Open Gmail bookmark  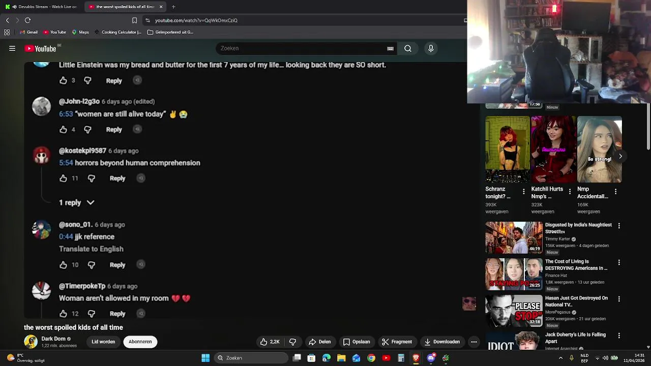pyautogui.click(x=28, y=32)
